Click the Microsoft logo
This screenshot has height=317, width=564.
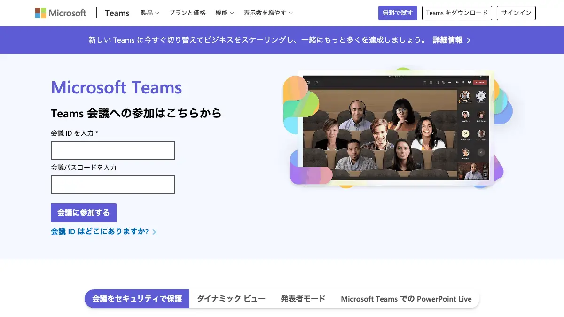[x=61, y=13]
